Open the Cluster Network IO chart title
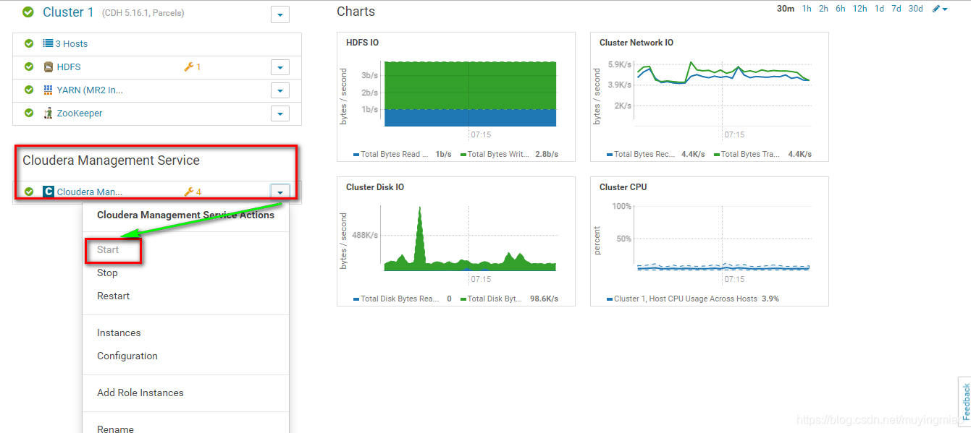The height and width of the screenshot is (433, 971). coord(636,43)
